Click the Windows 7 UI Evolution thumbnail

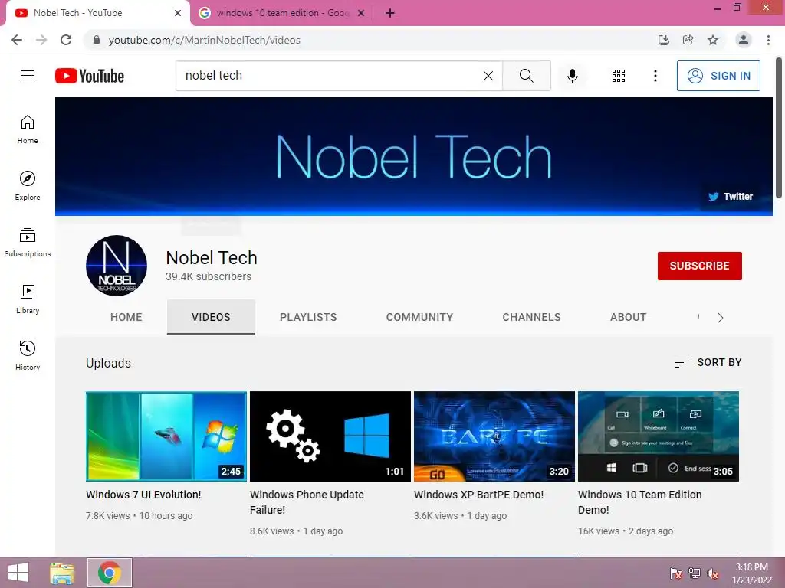[166, 436]
